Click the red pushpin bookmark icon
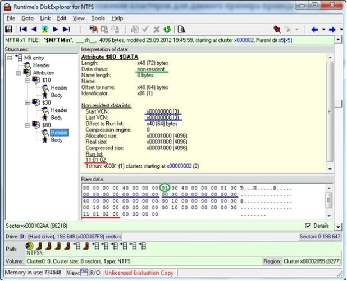The image size is (347, 281). click(x=277, y=29)
